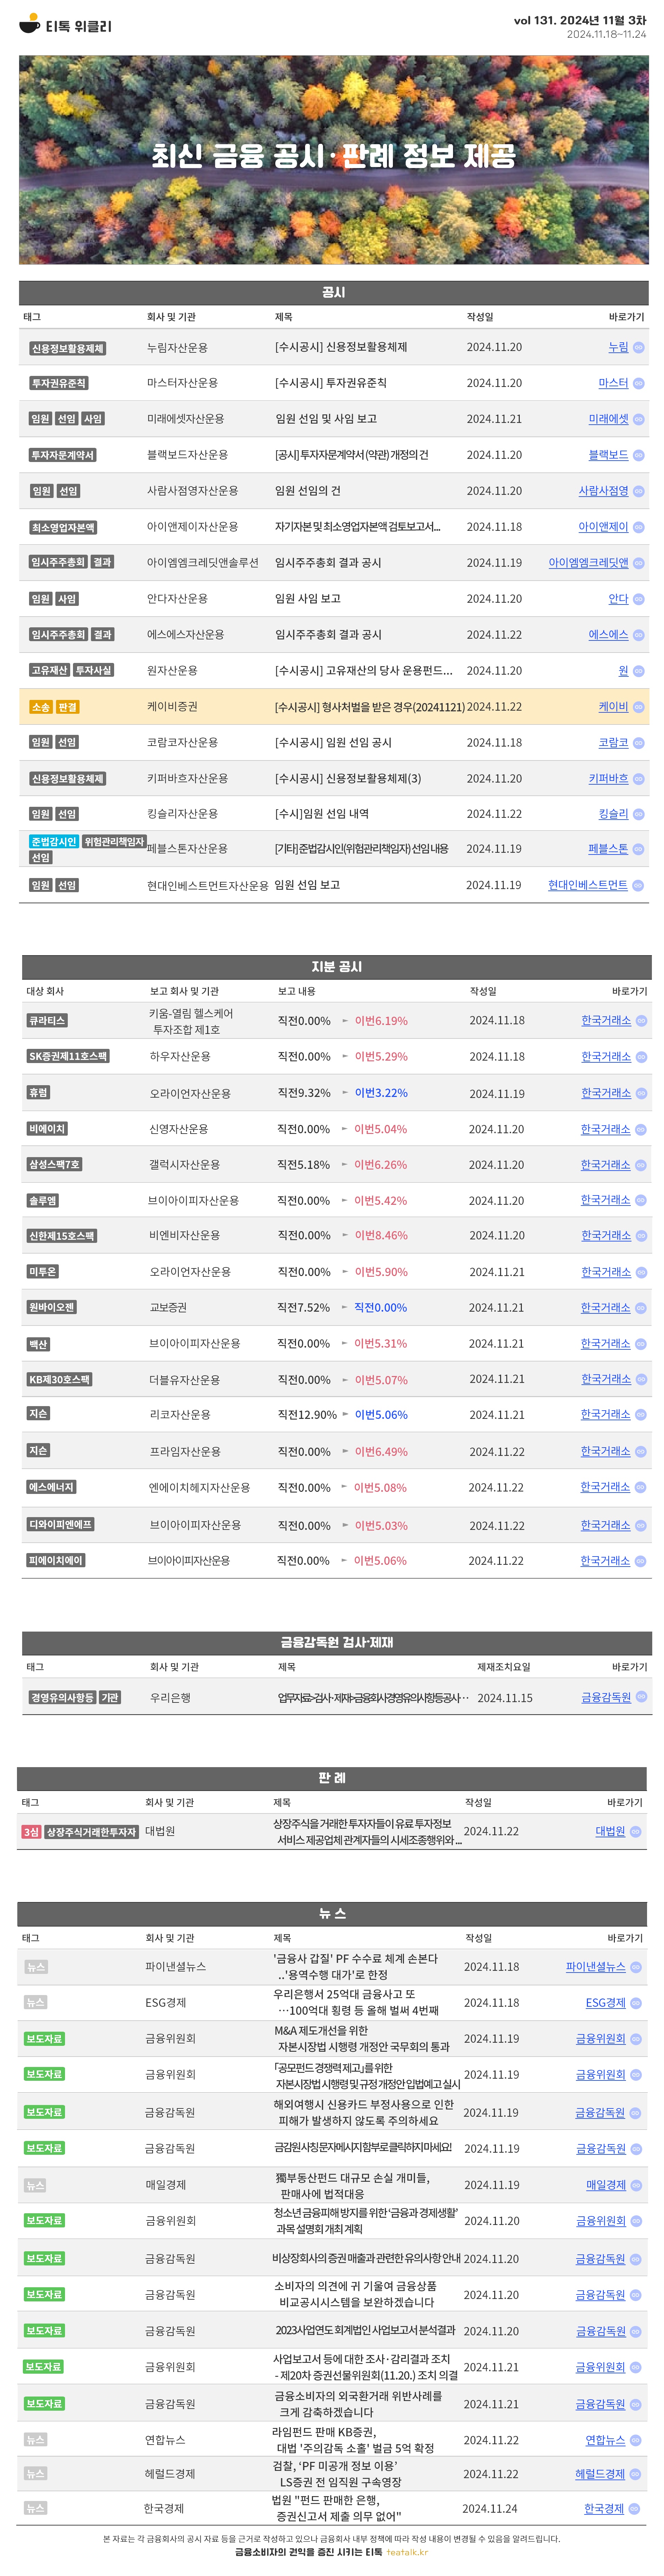
Task: Click the autumn forest banner image
Action: tap(334, 160)
